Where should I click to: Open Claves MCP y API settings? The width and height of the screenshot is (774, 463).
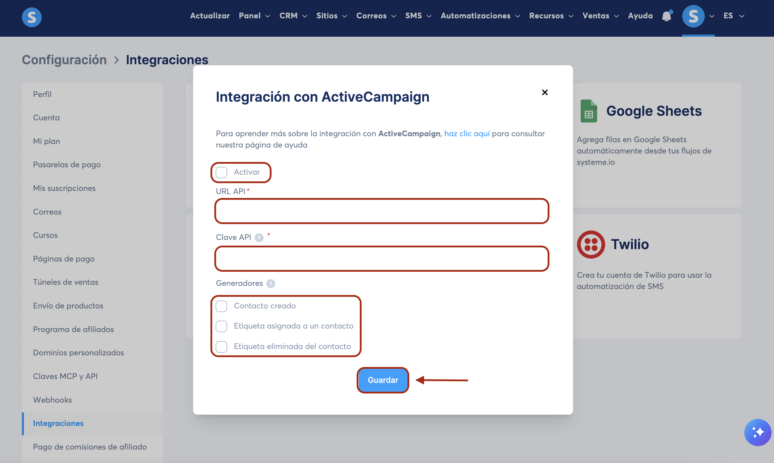point(93,377)
